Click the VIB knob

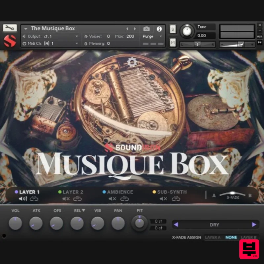[98, 223]
